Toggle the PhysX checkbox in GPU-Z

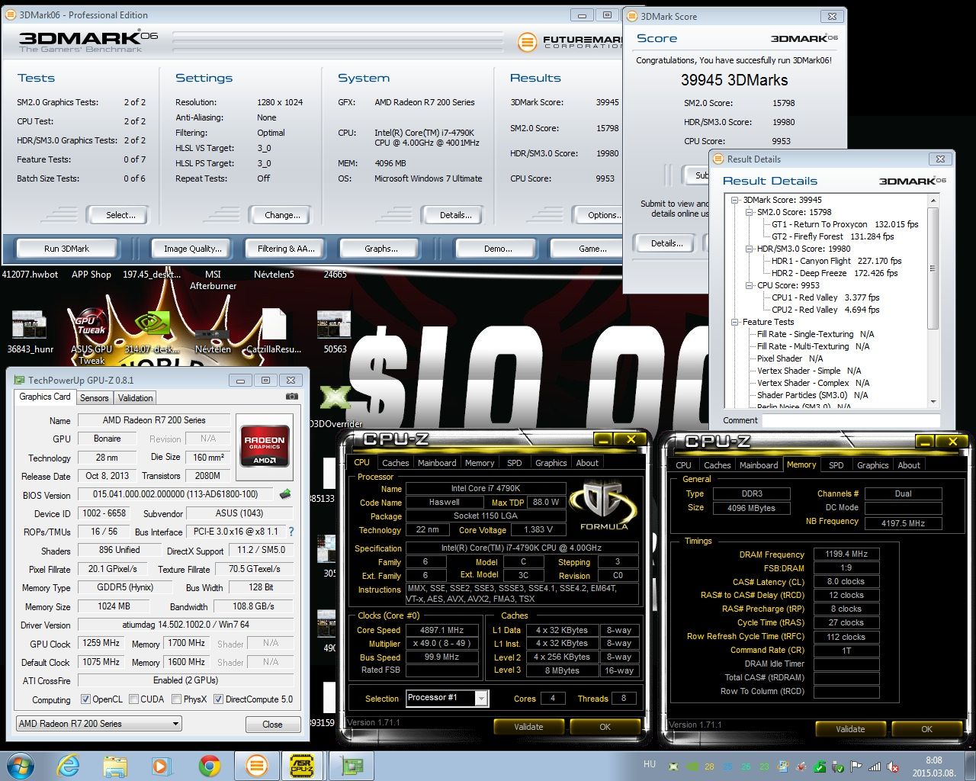tap(176, 699)
